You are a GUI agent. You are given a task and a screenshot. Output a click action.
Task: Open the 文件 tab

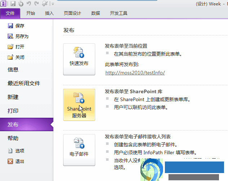[10, 13]
